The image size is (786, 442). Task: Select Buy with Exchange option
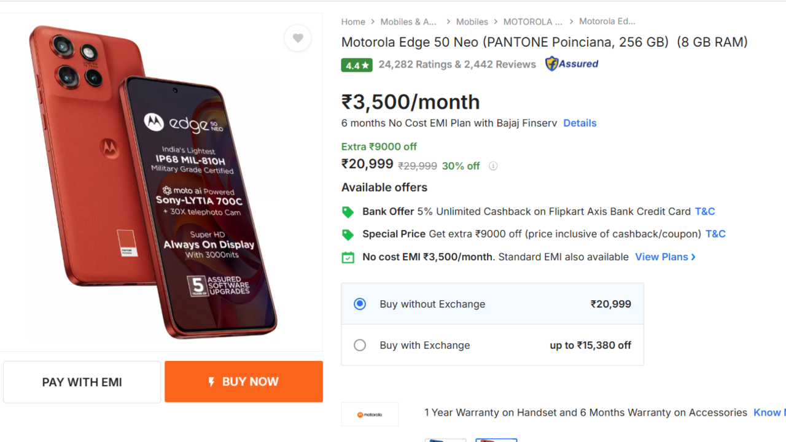(x=360, y=345)
